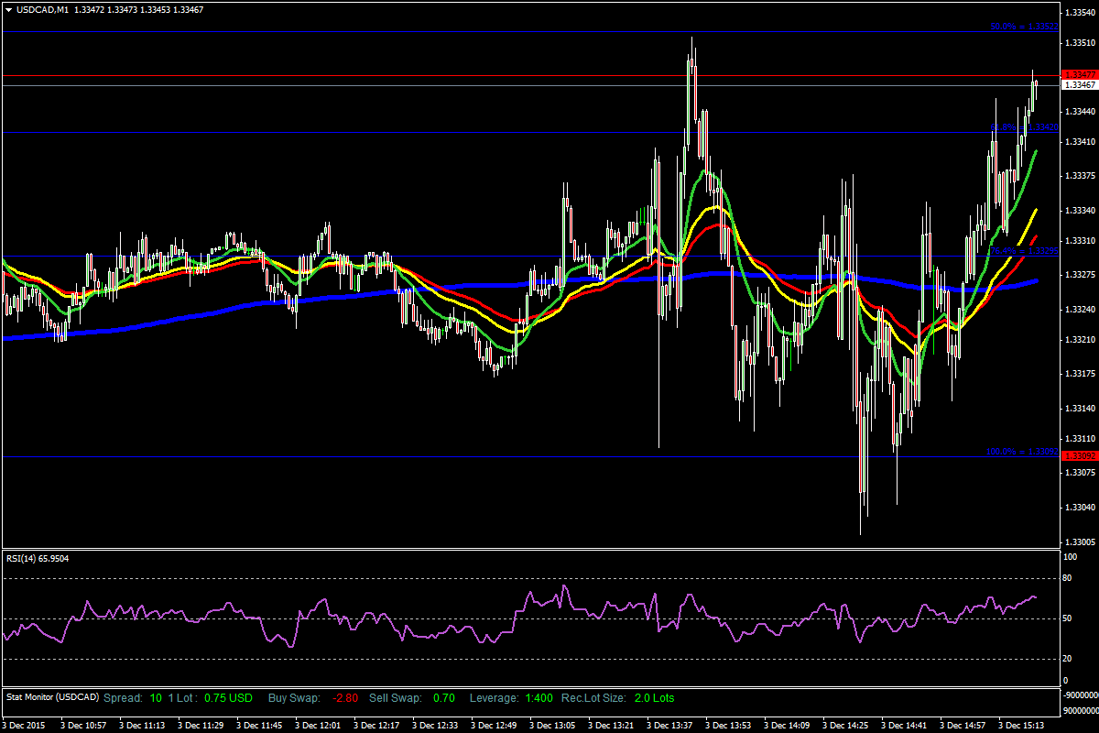Click the 3 Dec 12:01 time label
Viewport: 1099px width, 733px height.
click(x=318, y=725)
